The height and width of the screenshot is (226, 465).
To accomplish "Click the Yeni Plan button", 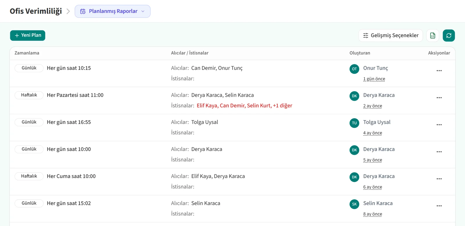I will pos(28,35).
